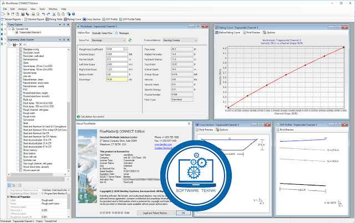This screenshot has height=223, width=355.
Task: Click the Legal and Patent Notices button
Action: pos(156,213)
